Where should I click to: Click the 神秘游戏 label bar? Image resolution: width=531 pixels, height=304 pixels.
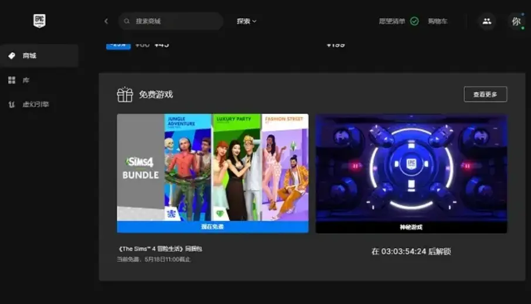tap(411, 227)
